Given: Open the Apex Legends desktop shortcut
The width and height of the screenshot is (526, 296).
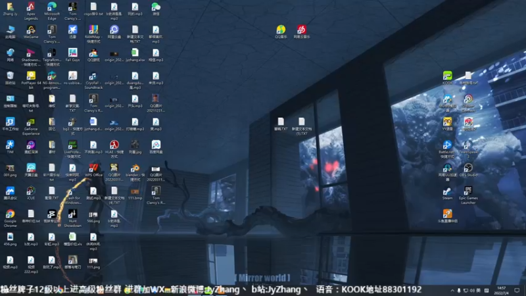Looking at the screenshot, I should click(31, 11).
